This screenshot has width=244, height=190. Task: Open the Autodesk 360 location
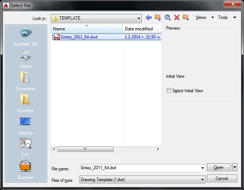point(26,37)
